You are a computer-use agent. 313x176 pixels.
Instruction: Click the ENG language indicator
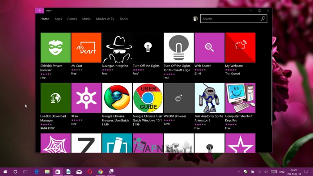282,172
